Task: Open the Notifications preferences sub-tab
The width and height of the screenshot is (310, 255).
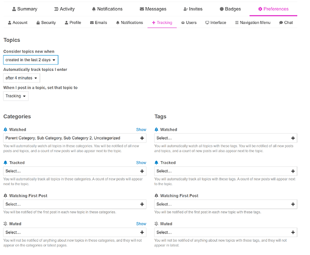Action: coord(129,22)
